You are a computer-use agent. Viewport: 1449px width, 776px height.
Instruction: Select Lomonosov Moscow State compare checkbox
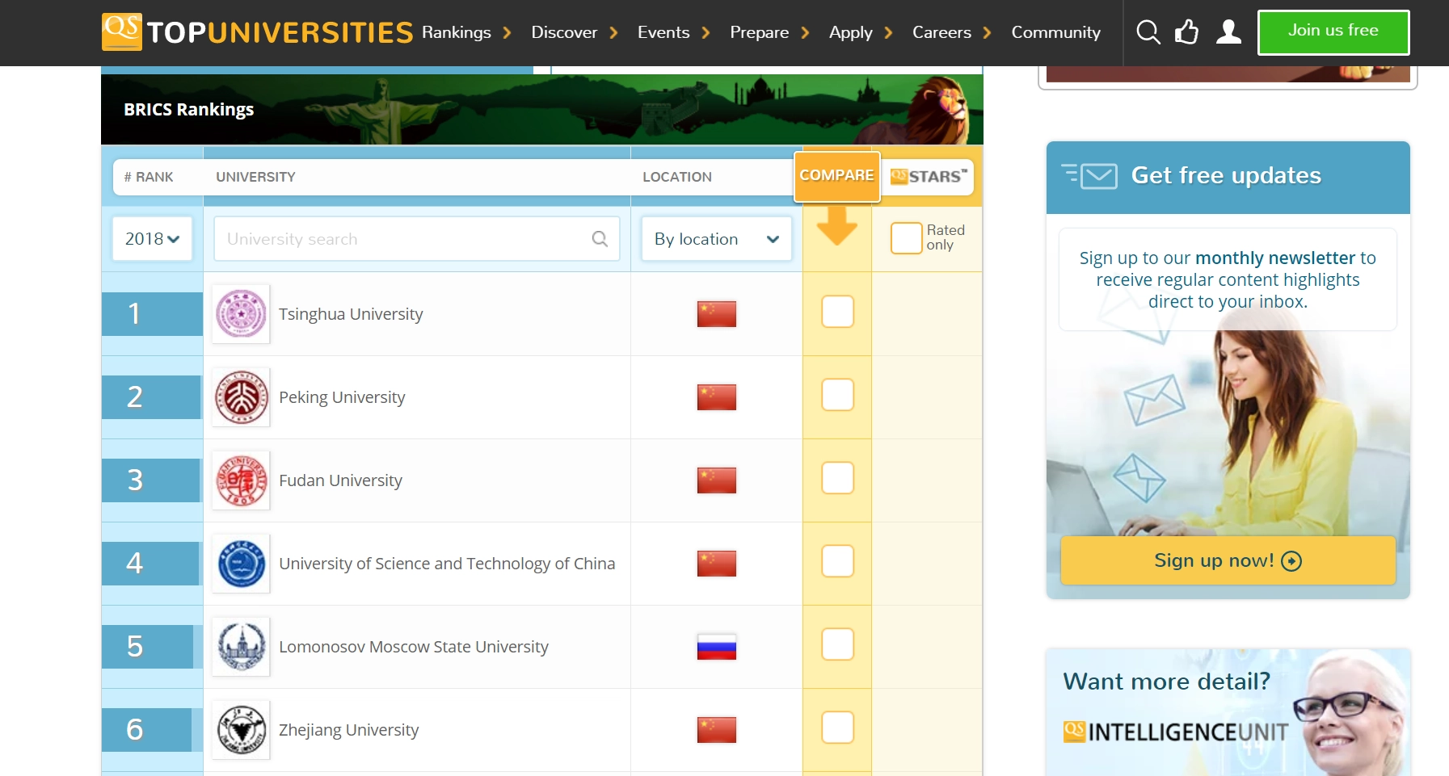tap(837, 644)
